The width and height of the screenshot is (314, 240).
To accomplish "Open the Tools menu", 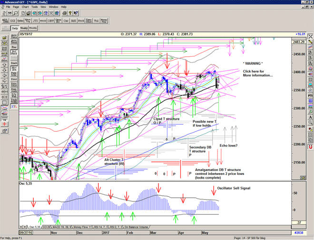I will tap(34, 7).
